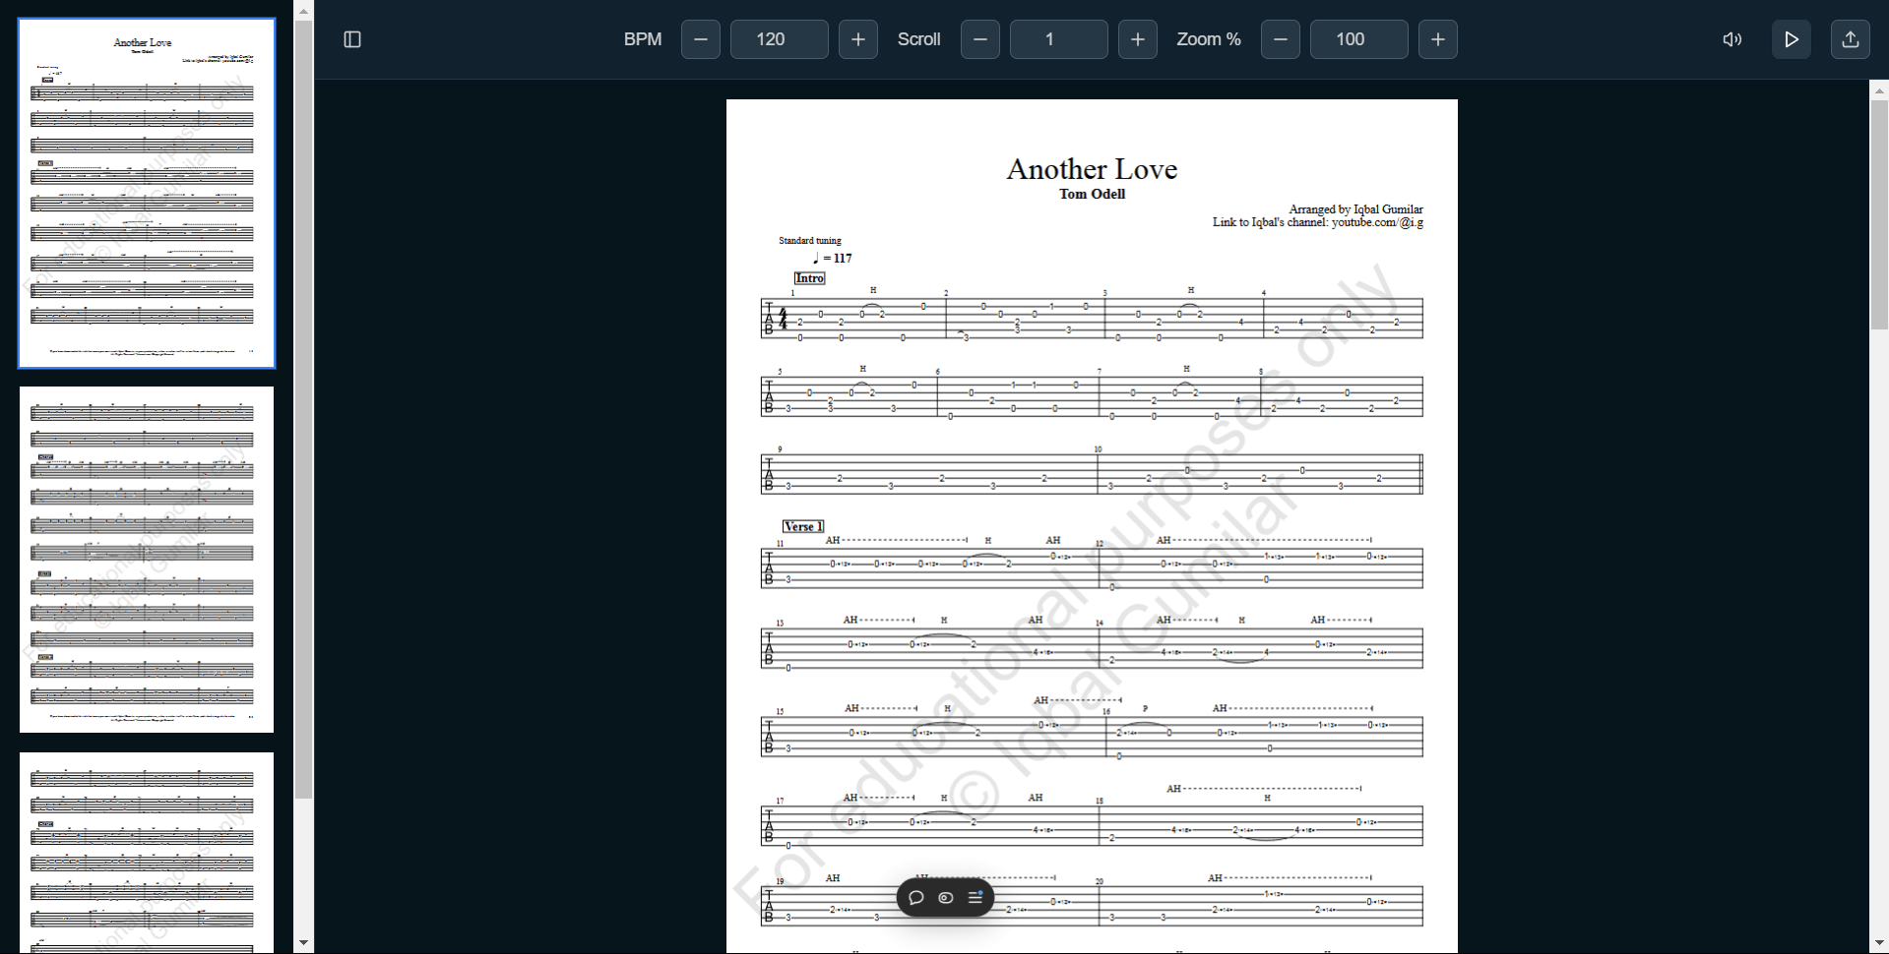Enable autoscroll using Scroll plus control
Screen dimensions: 1889x954
[1137, 39]
